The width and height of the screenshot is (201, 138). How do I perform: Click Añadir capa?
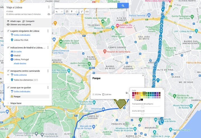(14, 21)
